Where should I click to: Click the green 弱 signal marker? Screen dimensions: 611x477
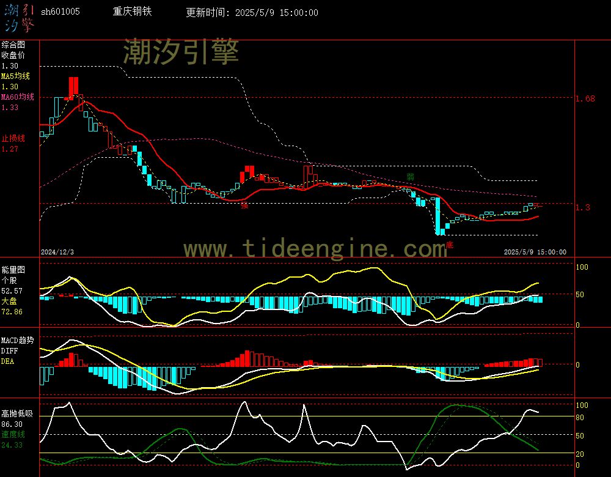411,177
